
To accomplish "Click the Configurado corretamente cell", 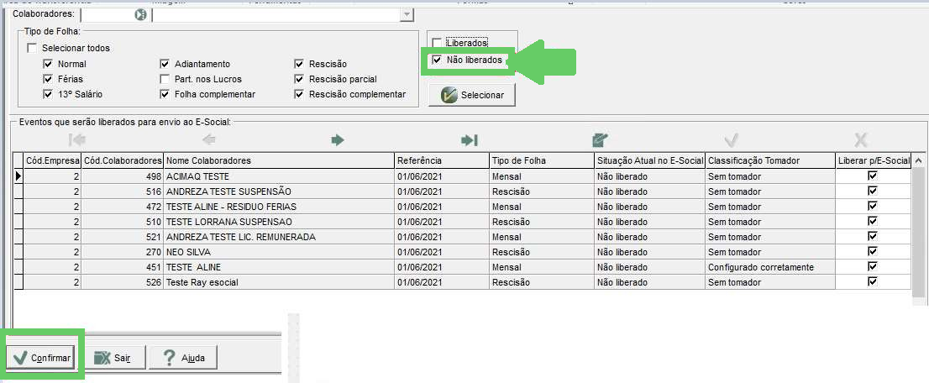I will tap(770, 267).
